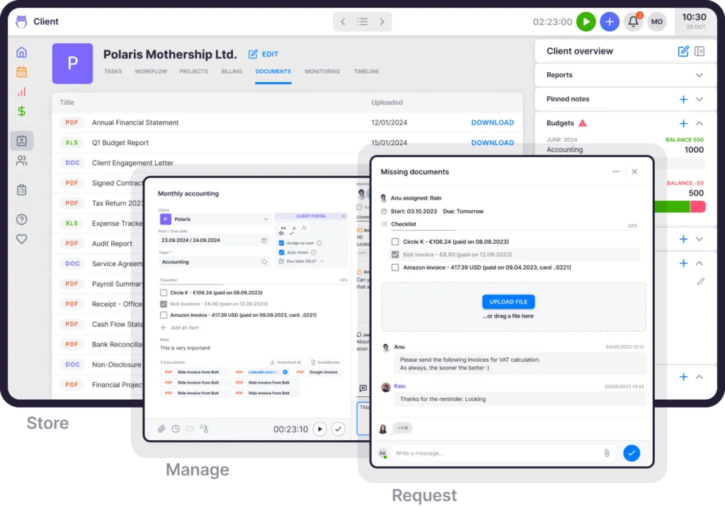
Task: Start timer play button in Monthly accounting
Action: [319, 429]
